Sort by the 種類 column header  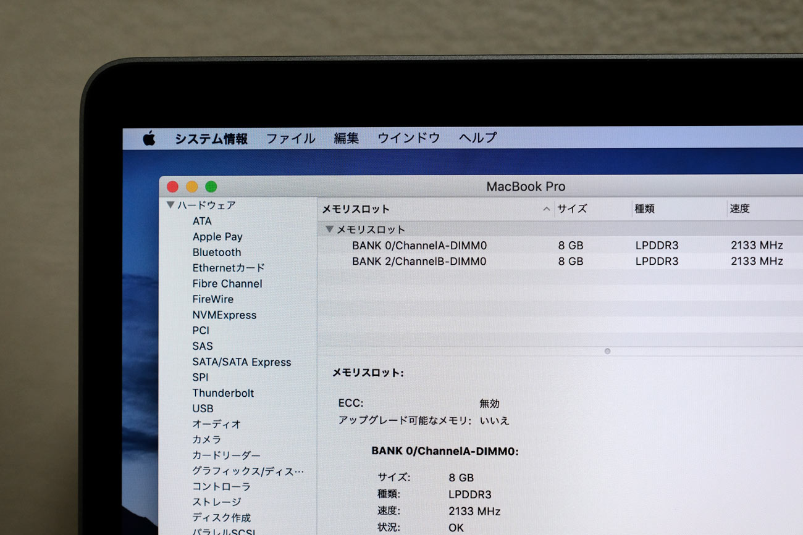[x=644, y=209]
